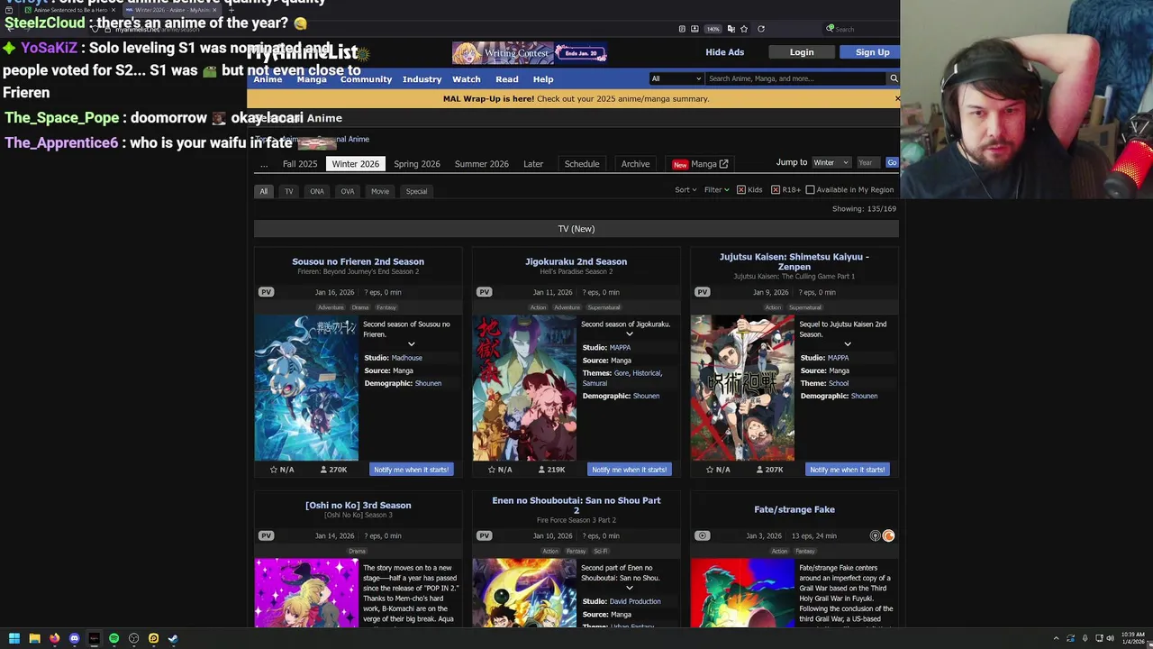Open File Explorer from the taskbar
Image resolution: width=1153 pixels, height=649 pixels.
click(34, 638)
